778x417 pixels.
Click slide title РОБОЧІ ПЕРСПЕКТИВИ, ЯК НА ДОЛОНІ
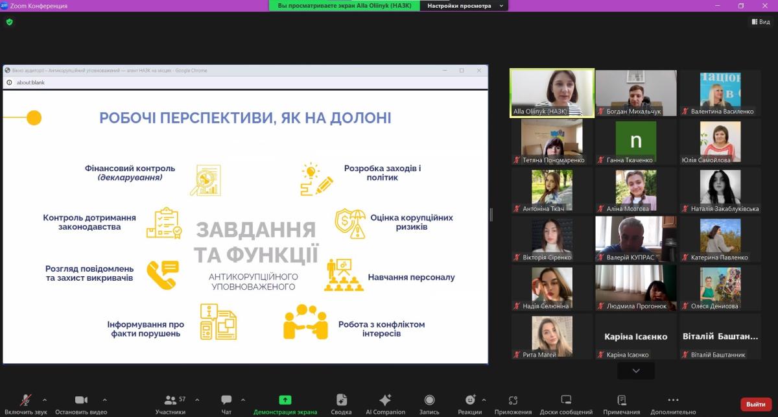[x=245, y=118]
